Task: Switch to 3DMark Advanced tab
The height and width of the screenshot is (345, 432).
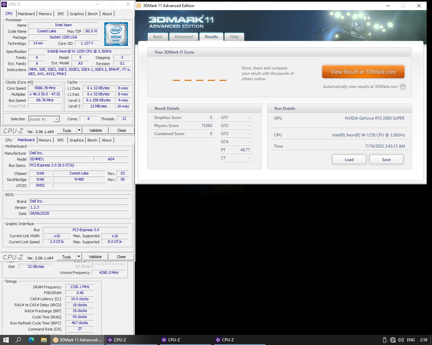Action: click(x=184, y=37)
